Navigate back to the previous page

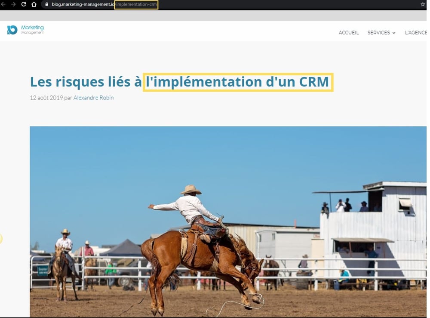click(x=4, y=5)
